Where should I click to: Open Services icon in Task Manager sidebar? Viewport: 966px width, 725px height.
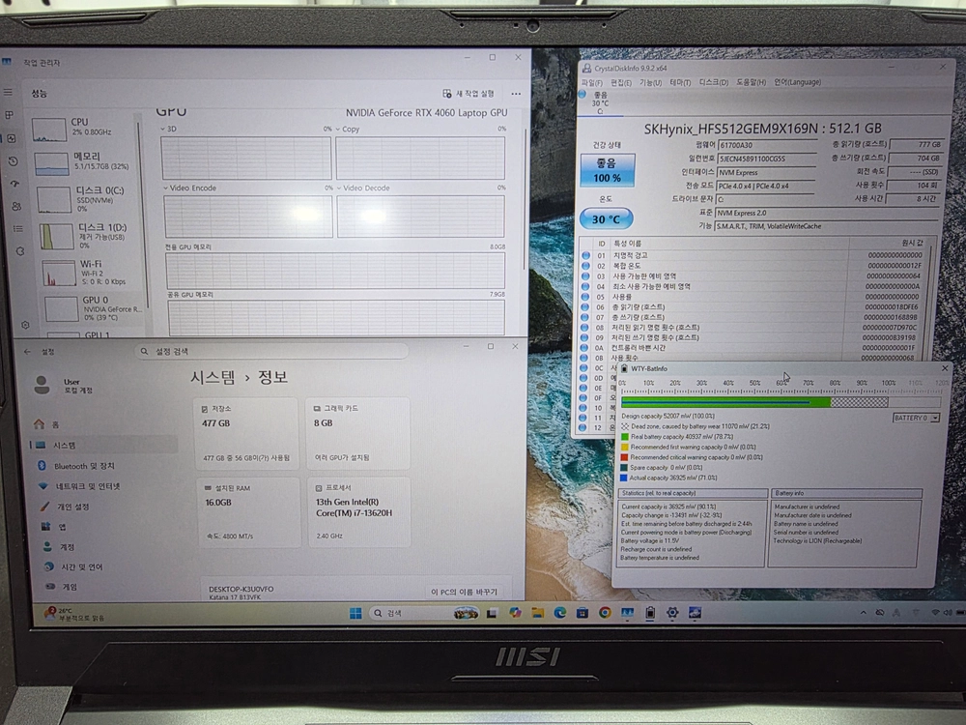20,251
